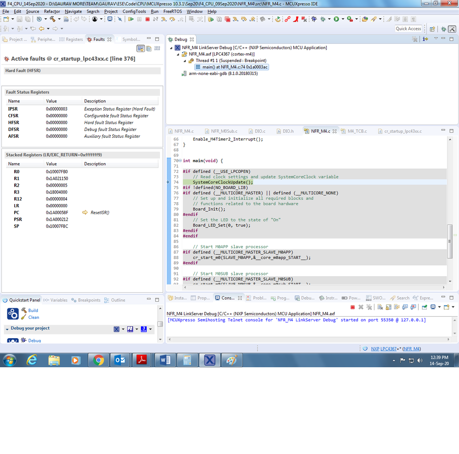Click the Clean link in Quickstart Panel
Screen dimensions: 459x454
34,318
